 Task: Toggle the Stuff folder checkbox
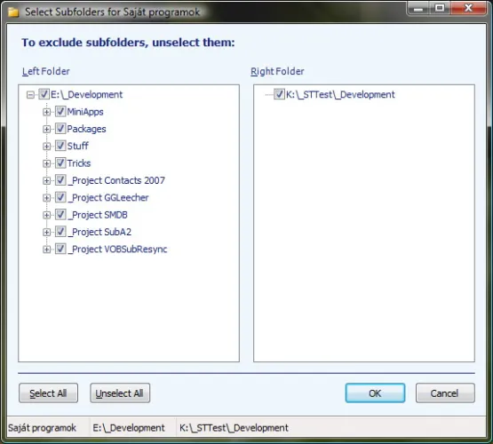(x=60, y=146)
